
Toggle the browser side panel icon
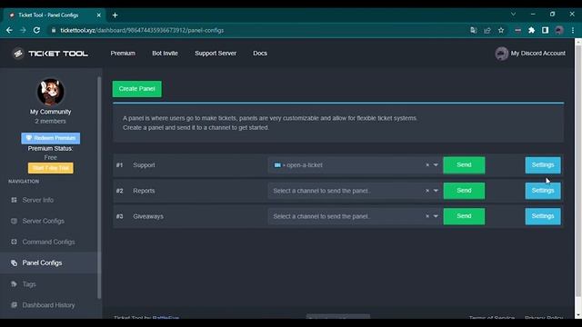(x=545, y=30)
